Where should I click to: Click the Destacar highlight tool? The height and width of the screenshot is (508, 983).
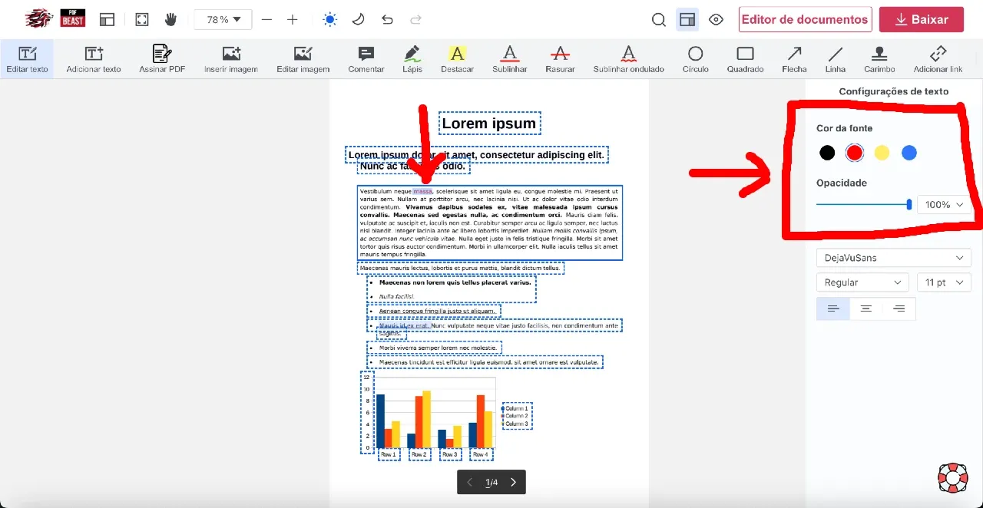click(x=457, y=58)
